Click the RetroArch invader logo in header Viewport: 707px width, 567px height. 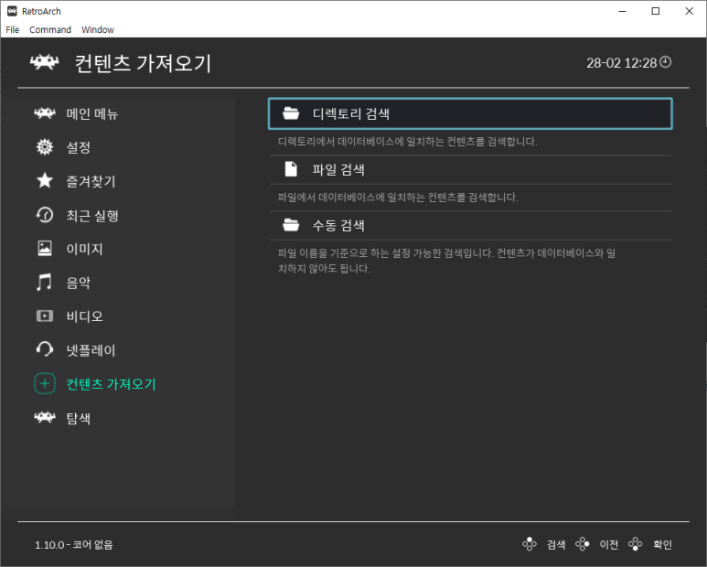pos(44,62)
